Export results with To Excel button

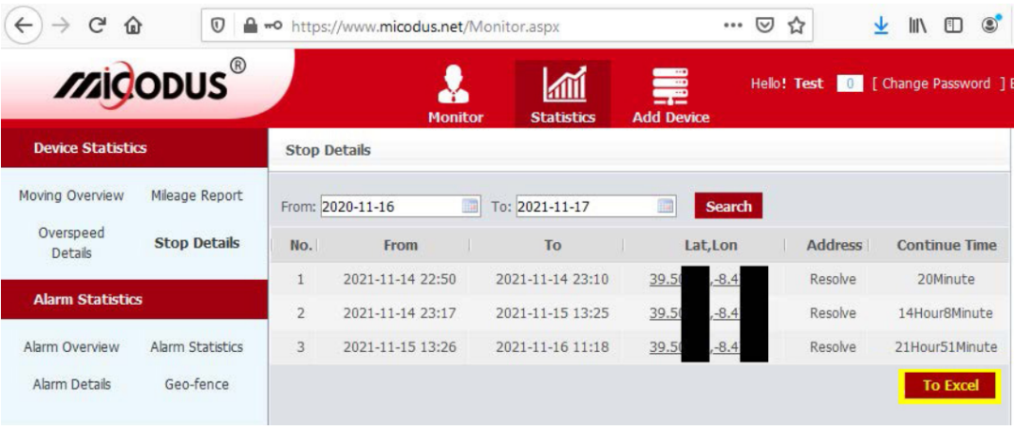pos(950,386)
